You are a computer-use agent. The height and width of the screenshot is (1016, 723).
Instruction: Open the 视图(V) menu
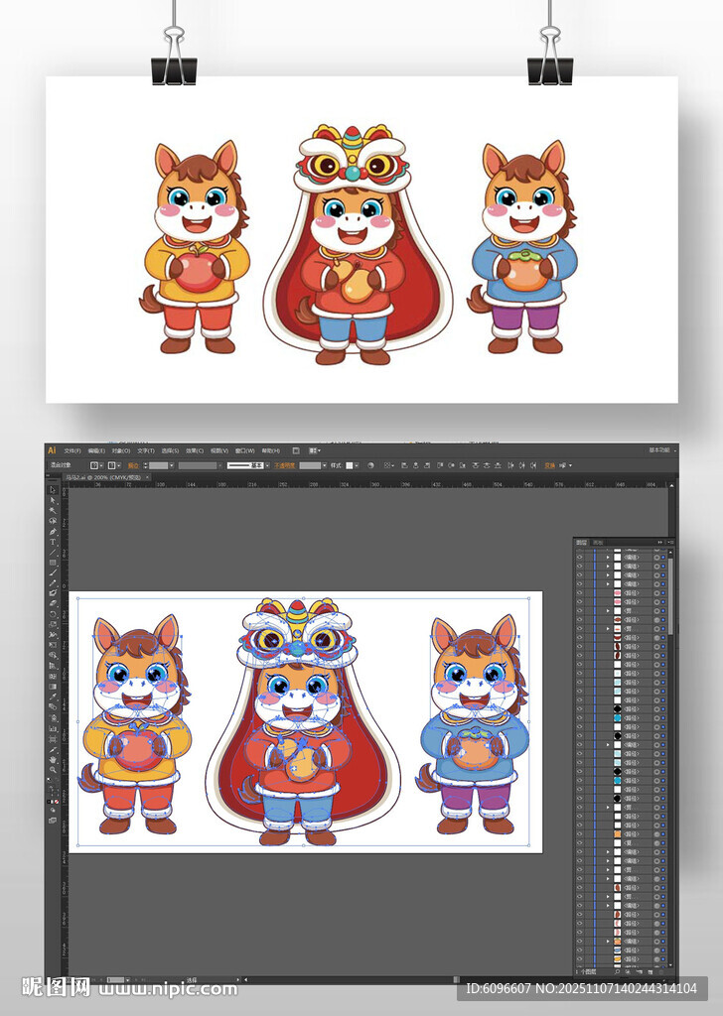pyautogui.click(x=219, y=450)
